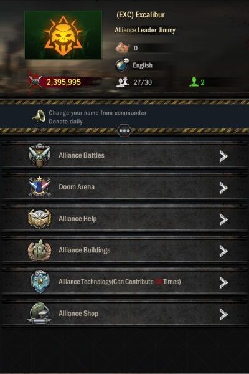Open Alliance Buildings entry
This screenshot has width=249, height=374.
[x=125, y=250]
